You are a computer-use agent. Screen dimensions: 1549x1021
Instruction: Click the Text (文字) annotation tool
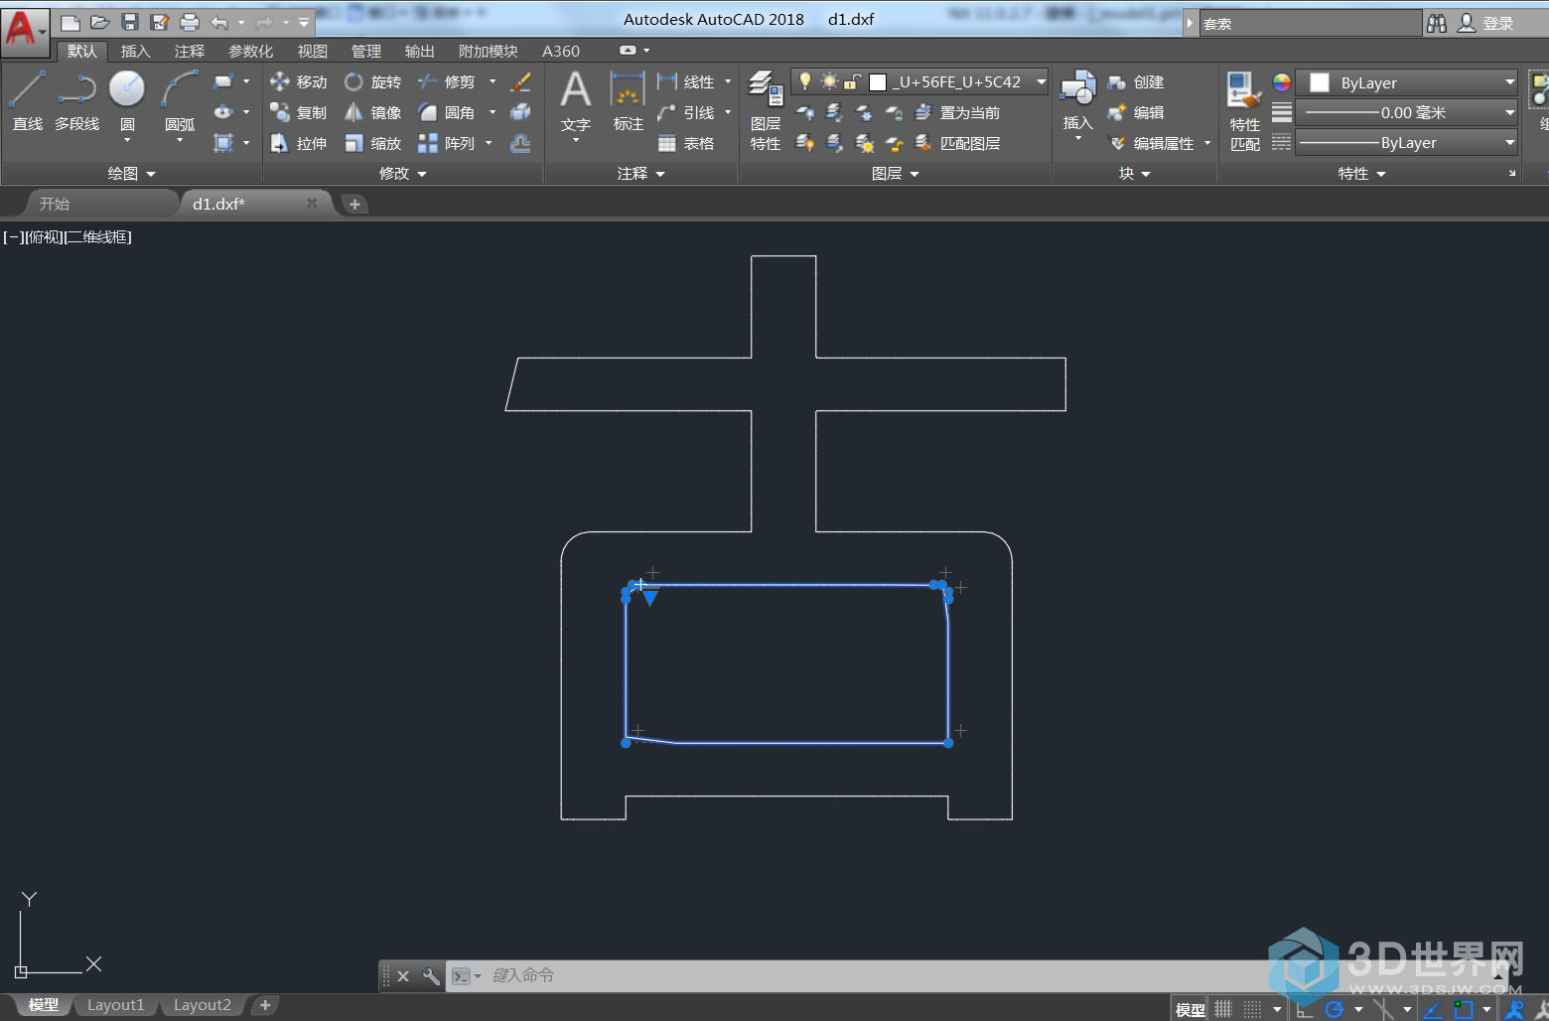coord(576,99)
